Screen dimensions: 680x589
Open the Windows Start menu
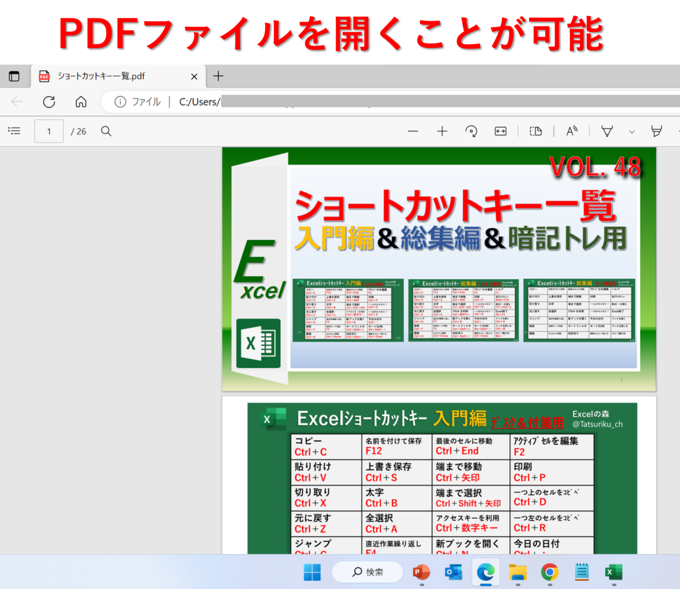(x=312, y=572)
